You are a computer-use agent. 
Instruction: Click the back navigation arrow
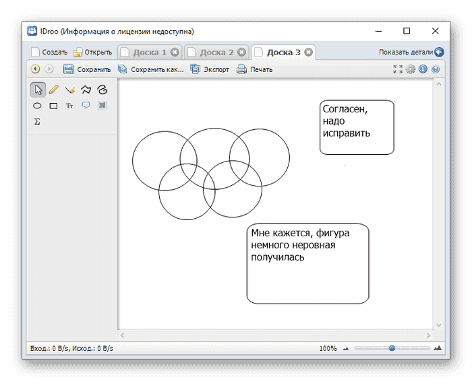35,69
